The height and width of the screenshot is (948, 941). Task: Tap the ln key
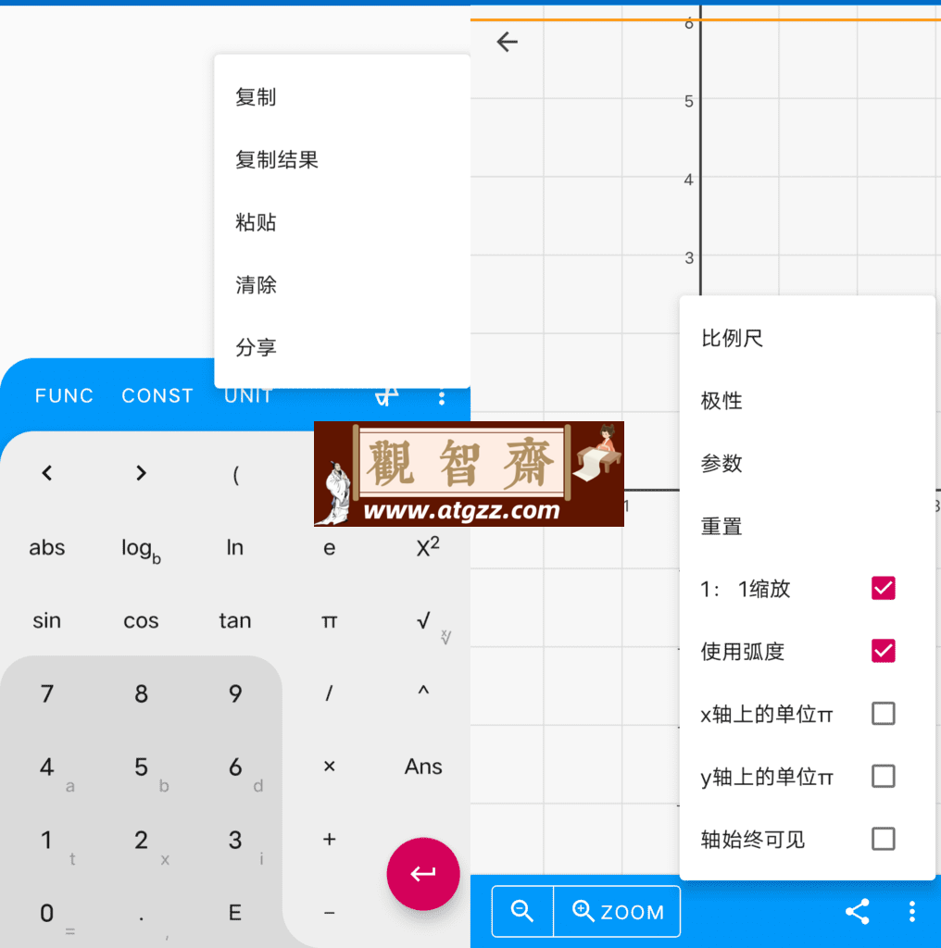coord(235,548)
